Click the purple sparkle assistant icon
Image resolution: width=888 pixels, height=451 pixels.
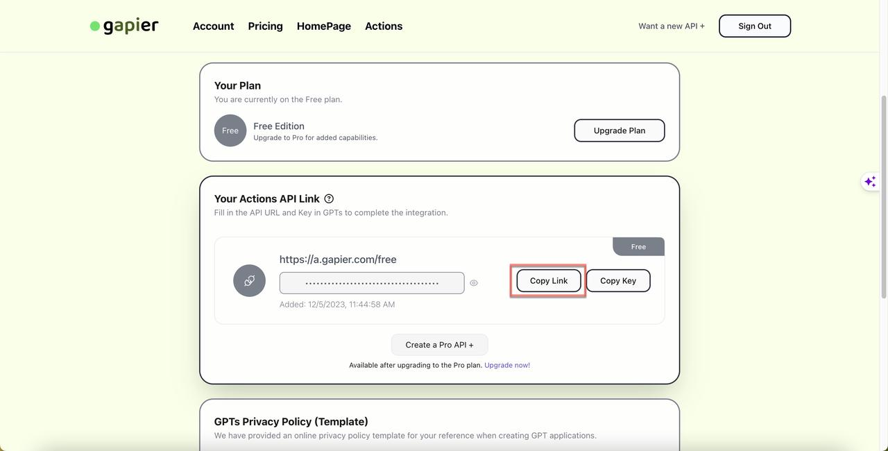click(x=870, y=181)
